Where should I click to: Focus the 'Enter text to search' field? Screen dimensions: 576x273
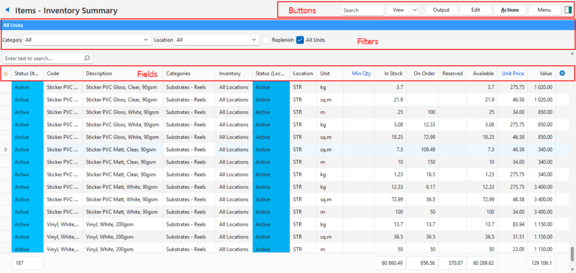(x=42, y=58)
